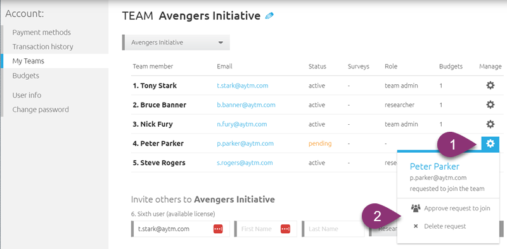Click 'Sixth user (available license)' label
The image size is (507, 249).
click(173, 214)
